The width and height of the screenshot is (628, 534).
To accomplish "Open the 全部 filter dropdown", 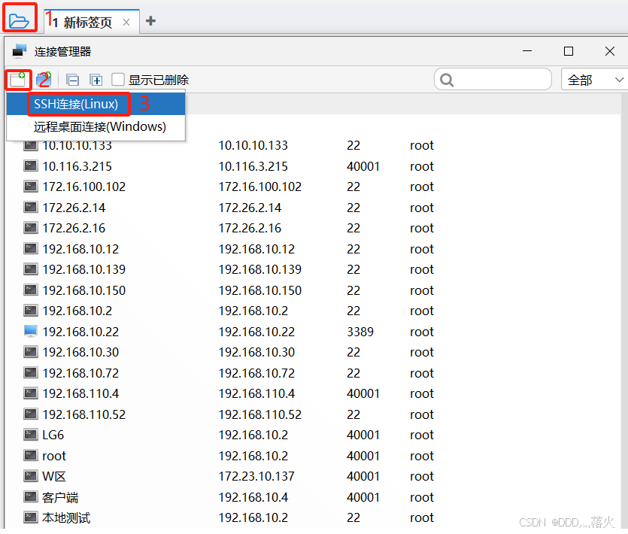I will [x=590, y=79].
